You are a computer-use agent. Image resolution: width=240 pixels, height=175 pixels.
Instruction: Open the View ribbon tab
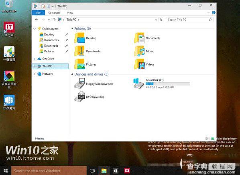tap(70, 13)
